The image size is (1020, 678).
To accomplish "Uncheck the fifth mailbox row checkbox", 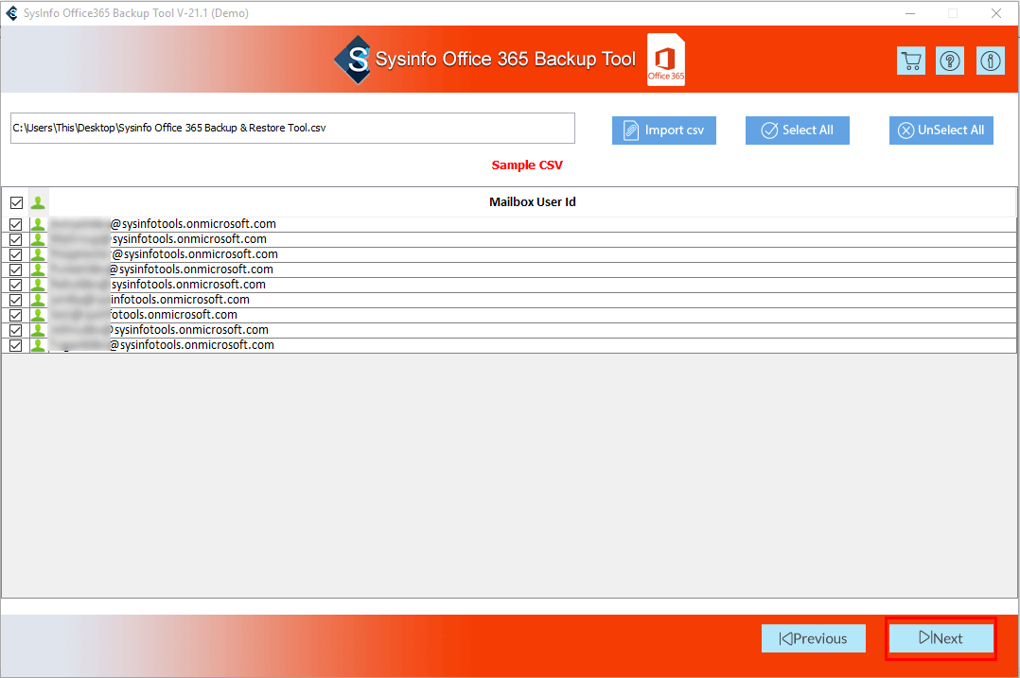I will click(15, 285).
